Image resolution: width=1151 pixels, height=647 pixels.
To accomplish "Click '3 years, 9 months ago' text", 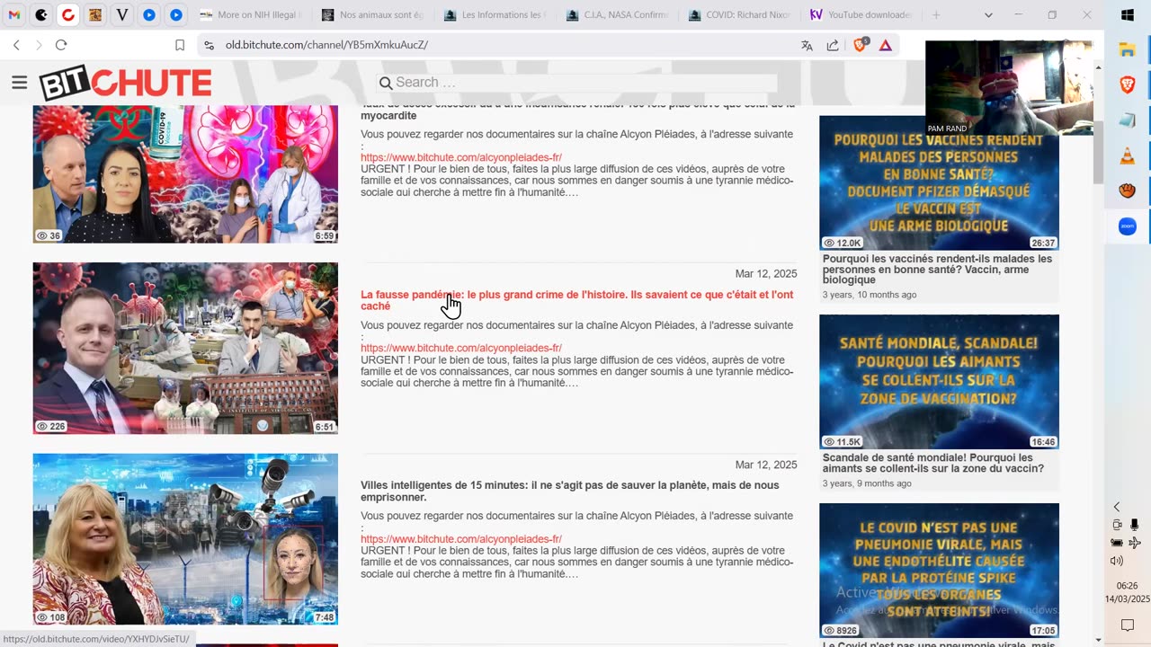I will [867, 483].
